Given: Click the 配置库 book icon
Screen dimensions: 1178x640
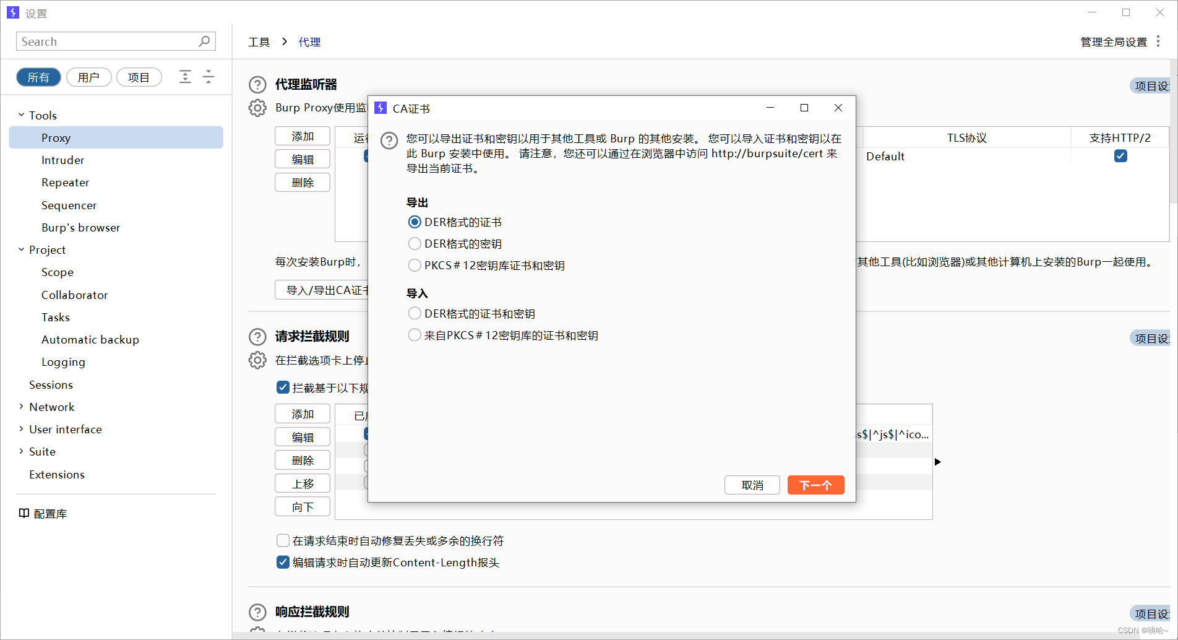Looking at the screenshot, I should click(x=24, y=513).
